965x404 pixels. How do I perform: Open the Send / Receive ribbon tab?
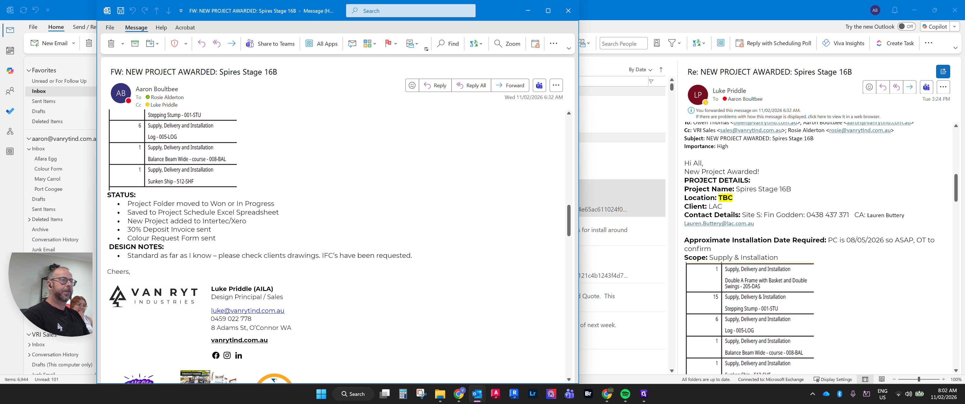(84, 27)
